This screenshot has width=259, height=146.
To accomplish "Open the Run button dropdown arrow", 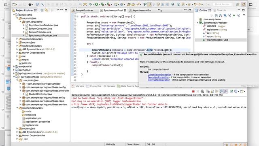I will pos(99,4).
